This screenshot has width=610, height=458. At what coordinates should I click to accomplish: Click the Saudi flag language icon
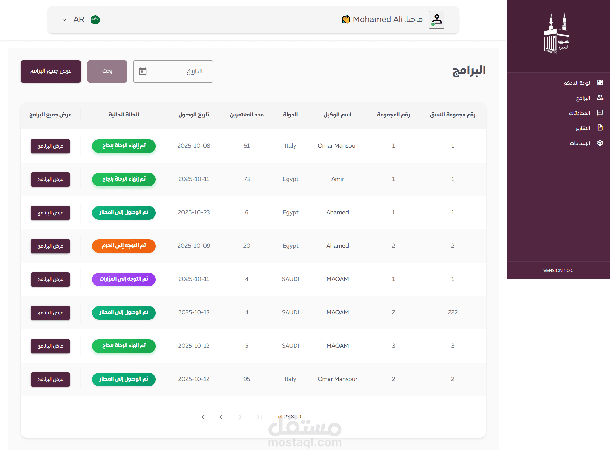tap(95, 20)
